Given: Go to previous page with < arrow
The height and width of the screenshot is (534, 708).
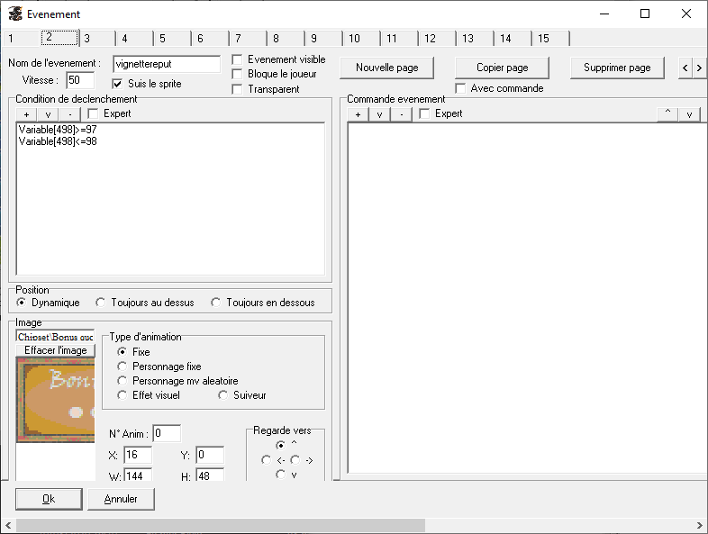Looking at the screenshot, I should coord(685,68).
